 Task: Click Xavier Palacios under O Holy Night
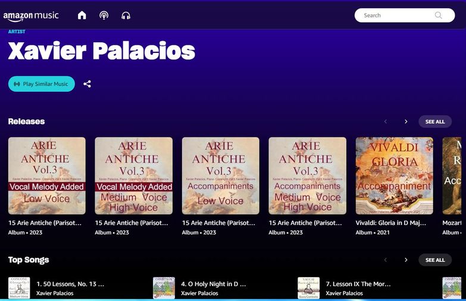click(199, 293)
